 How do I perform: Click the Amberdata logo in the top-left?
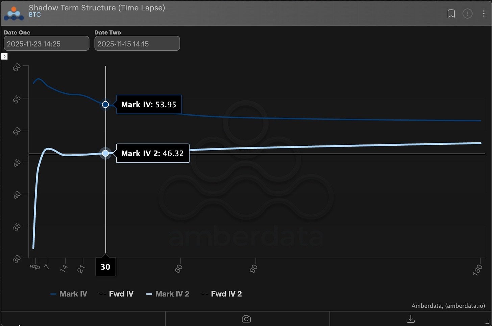point(14,13)
